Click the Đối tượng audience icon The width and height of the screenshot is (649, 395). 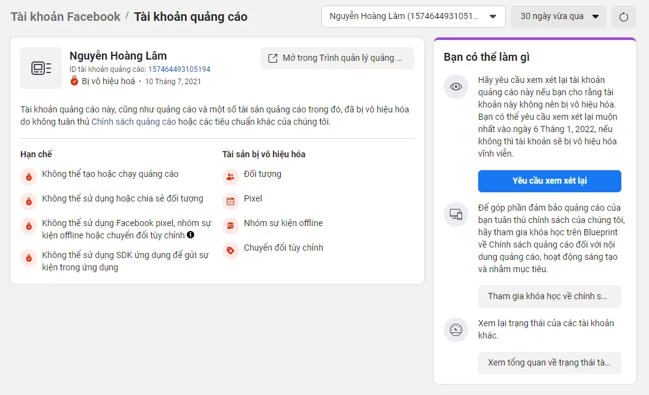tap(230, 177)
